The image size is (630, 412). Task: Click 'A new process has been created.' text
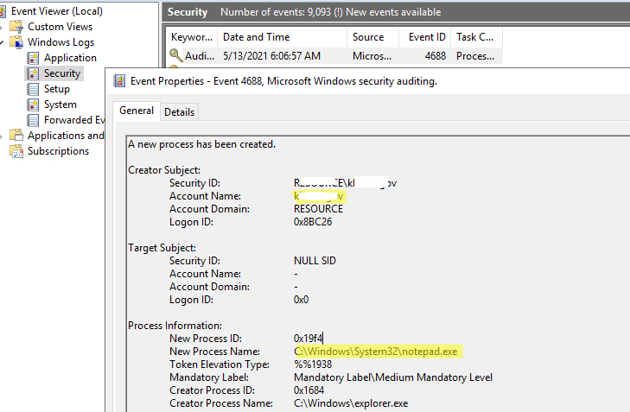point(201,144)
